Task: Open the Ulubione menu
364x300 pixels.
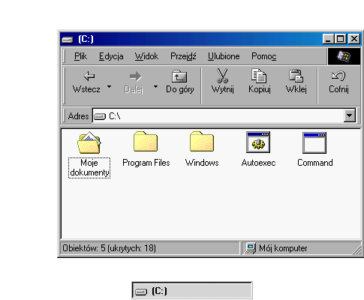Action: [x=224, y=56]
